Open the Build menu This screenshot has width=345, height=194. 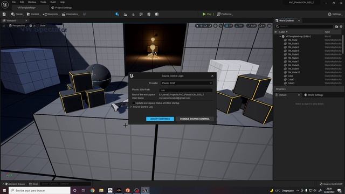[x=53, y=2]
